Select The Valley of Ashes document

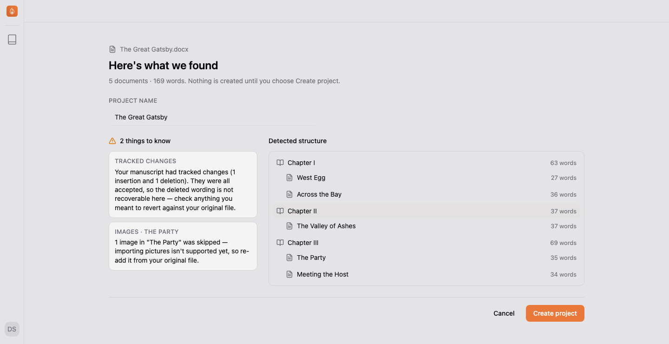point(431,226)
